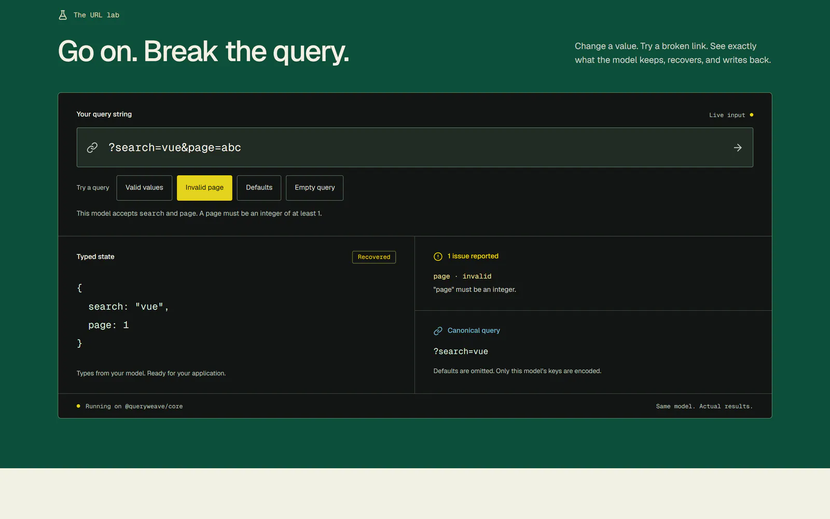Click the flask icon beside The URL lab
This screenshot has height=519, width=830.
63,15
